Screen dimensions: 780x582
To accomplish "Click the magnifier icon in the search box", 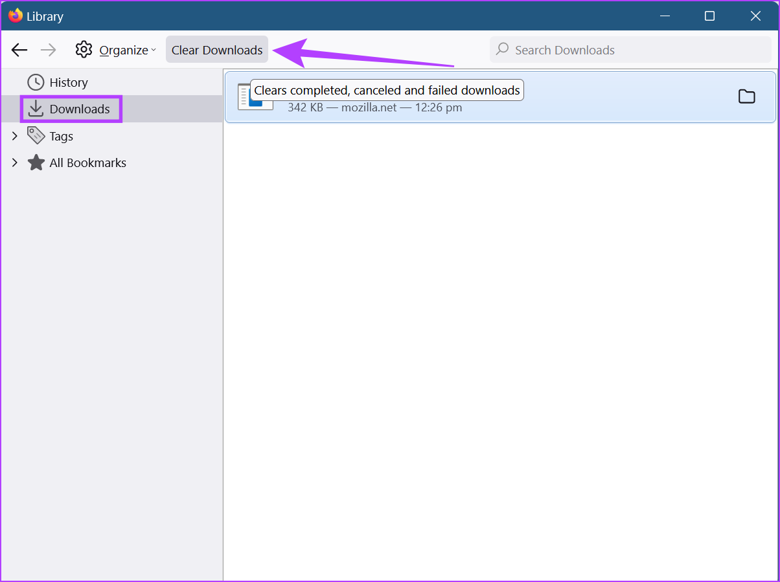I will click(x=502, y=49).
